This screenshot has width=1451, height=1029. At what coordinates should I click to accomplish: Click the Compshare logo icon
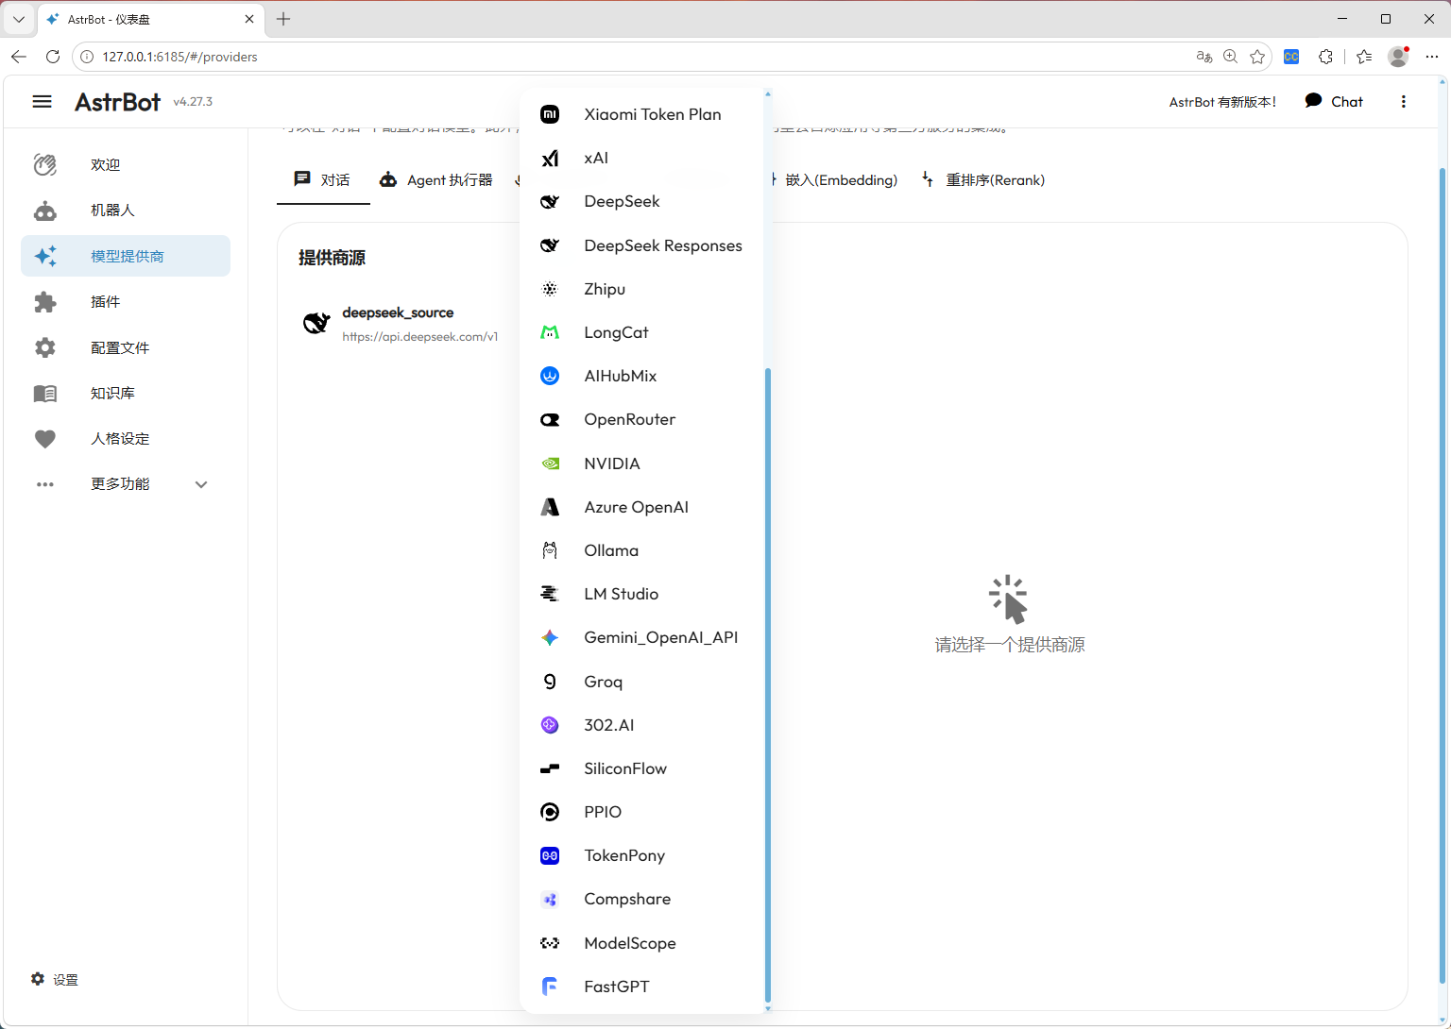(550, 899)
